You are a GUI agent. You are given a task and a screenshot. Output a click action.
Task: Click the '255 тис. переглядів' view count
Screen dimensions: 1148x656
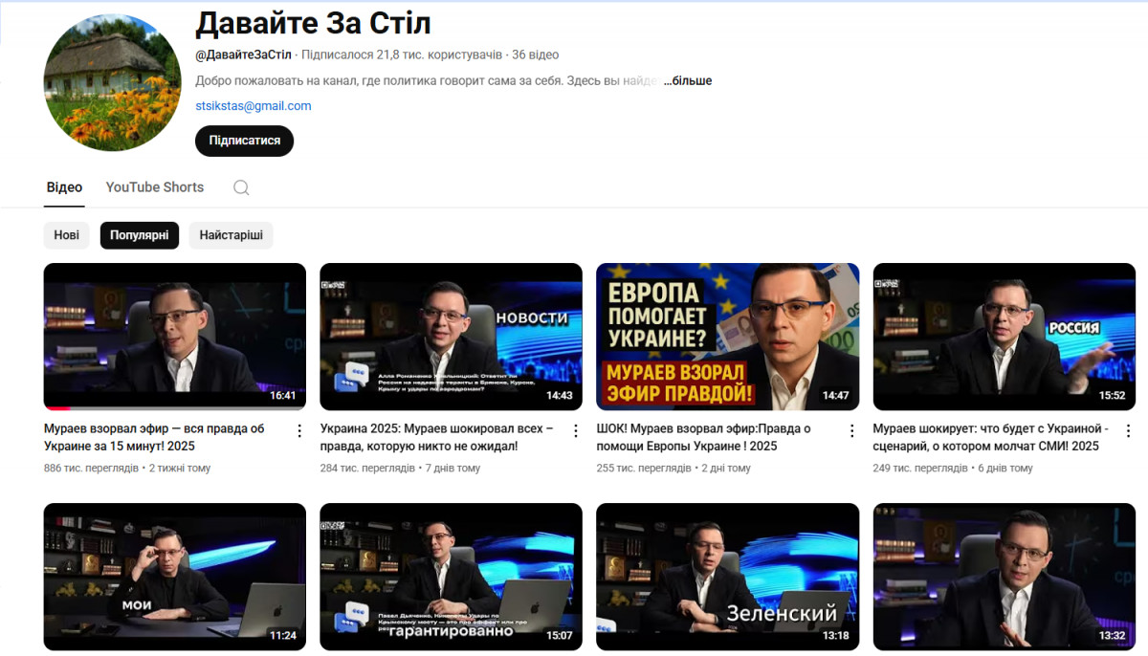644,469
